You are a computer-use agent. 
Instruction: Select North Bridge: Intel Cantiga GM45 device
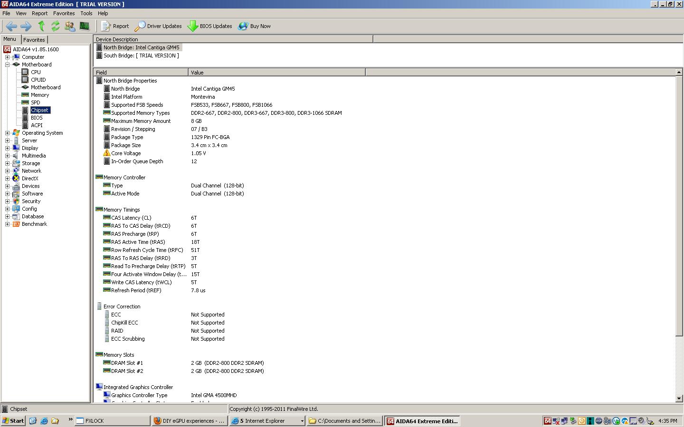click(142, 47)
